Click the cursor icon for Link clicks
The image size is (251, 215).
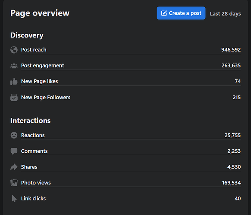coord(14,198)
